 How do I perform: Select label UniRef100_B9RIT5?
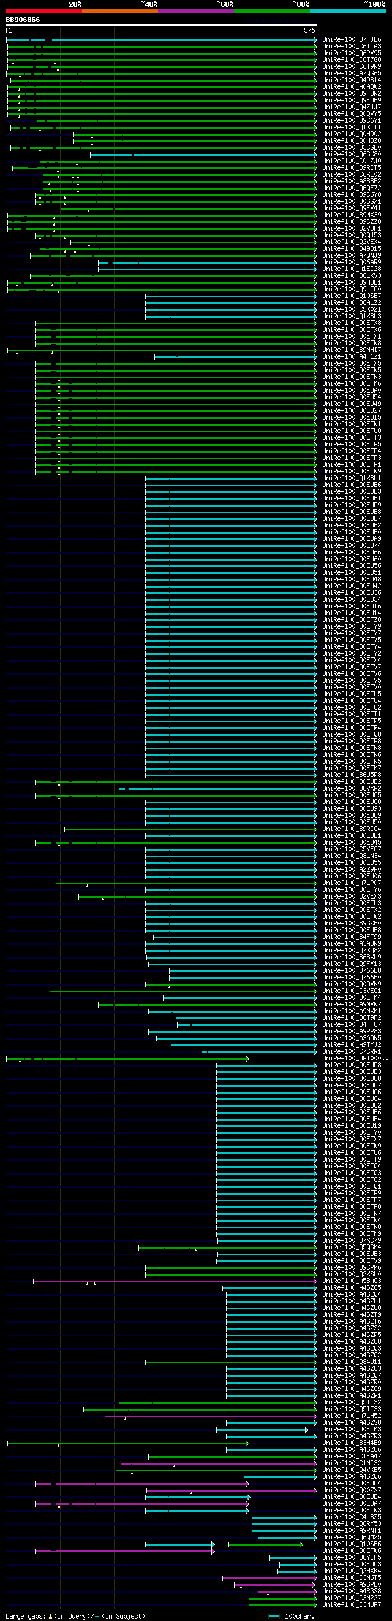[x=352, y=168]
